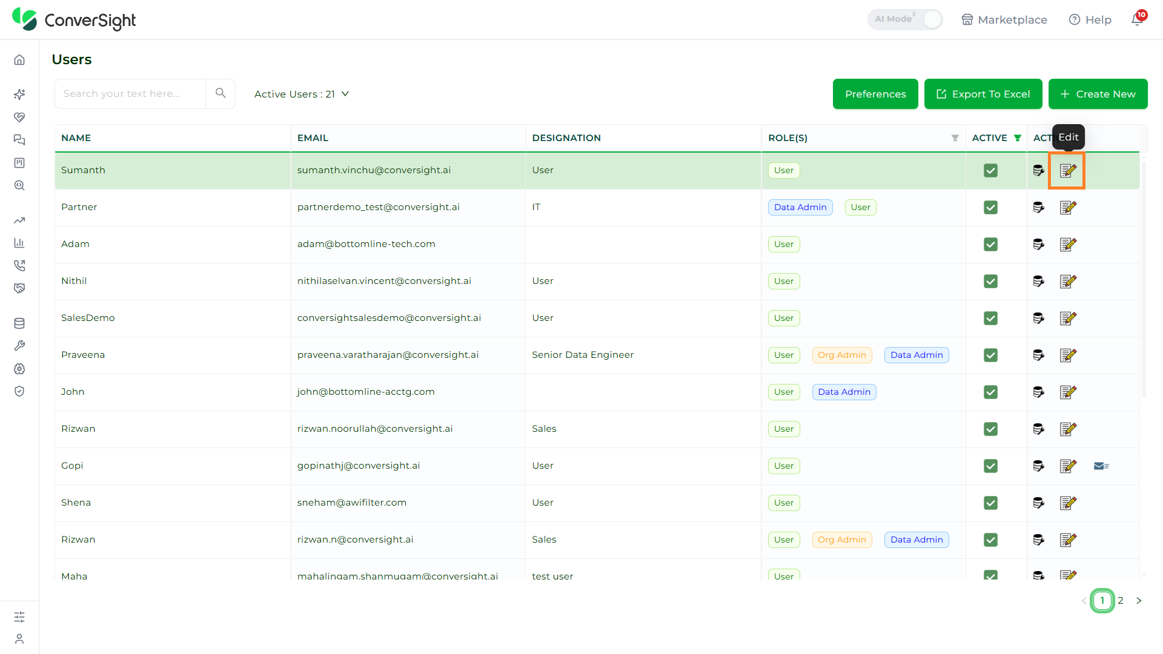The height and width of the screenshot is (654, 1163).
Task: Expand the Active Users : 21 dropdown
Action: click(302, 94)
